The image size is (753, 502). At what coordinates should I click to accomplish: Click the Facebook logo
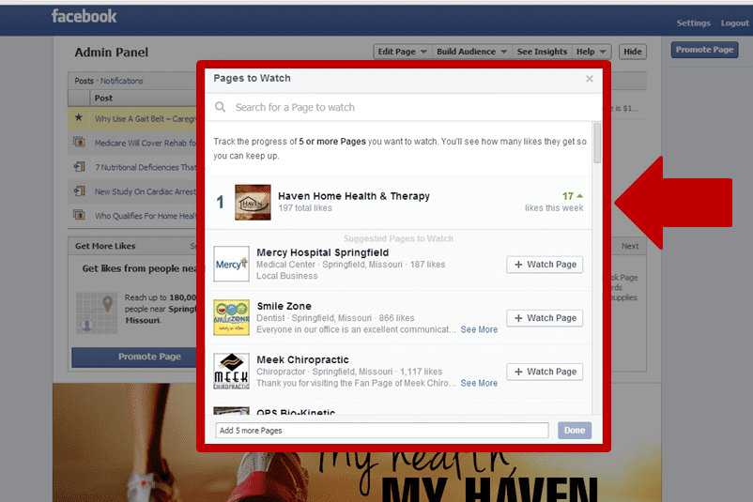(85, 16)
